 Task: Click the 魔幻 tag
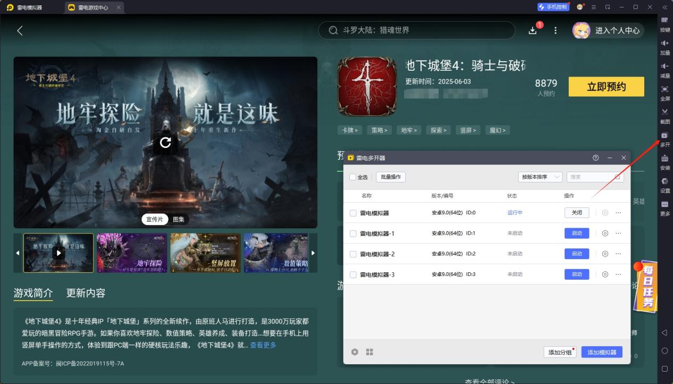pos(498,130)
